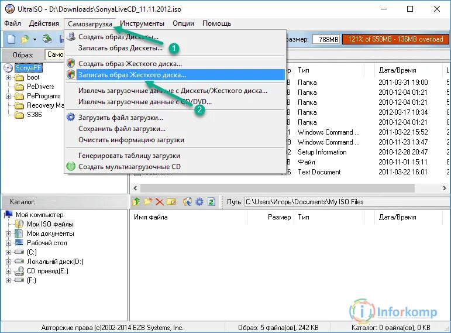
Task: Open the dropdown arrow beside the Open icon
Action: [x=35, y=39]
